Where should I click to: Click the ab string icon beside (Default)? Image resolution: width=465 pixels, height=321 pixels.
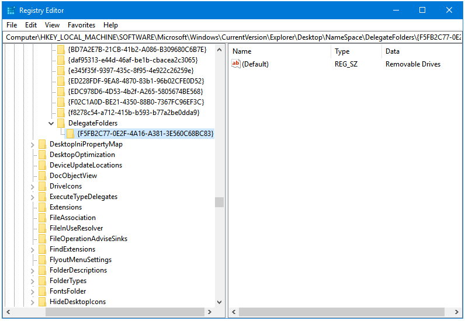tap(236, 64)
